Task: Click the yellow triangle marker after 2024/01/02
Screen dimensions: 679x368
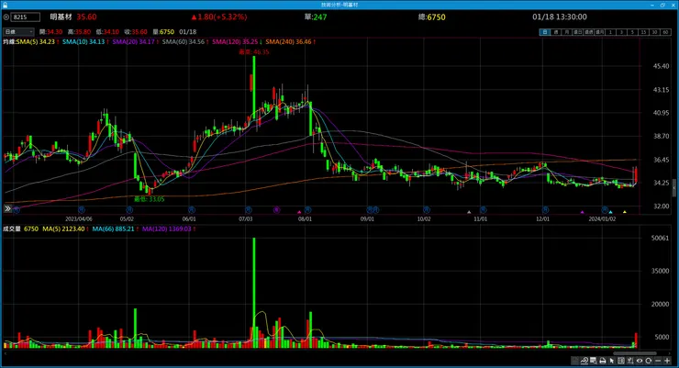Action: 625,212
